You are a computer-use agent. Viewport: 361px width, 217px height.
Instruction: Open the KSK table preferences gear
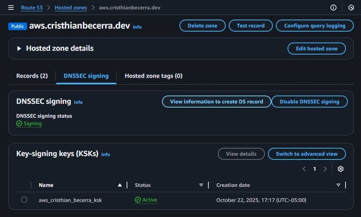(341, 169)
